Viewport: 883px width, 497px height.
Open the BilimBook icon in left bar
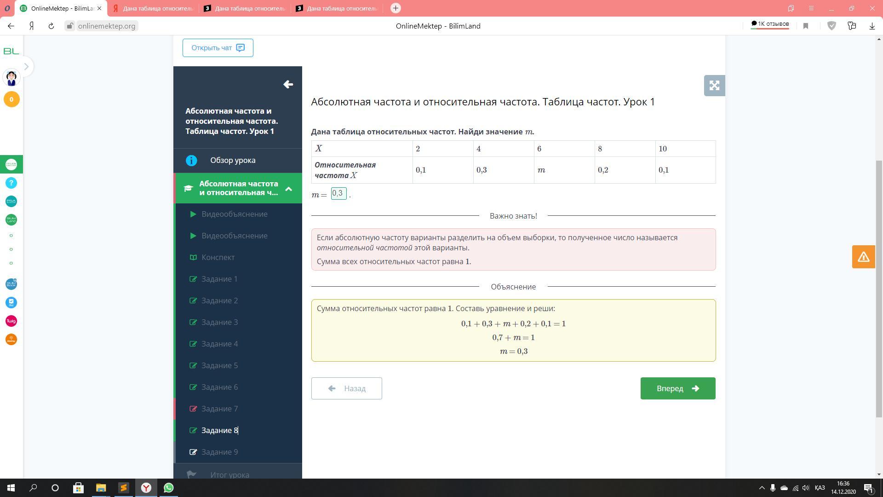[x=11, y=284]
